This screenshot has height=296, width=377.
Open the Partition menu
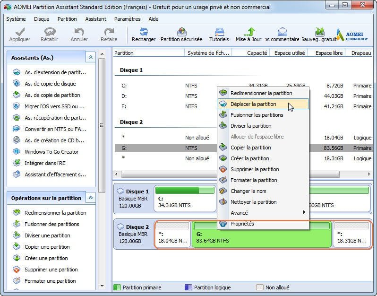tap(67, 19)
